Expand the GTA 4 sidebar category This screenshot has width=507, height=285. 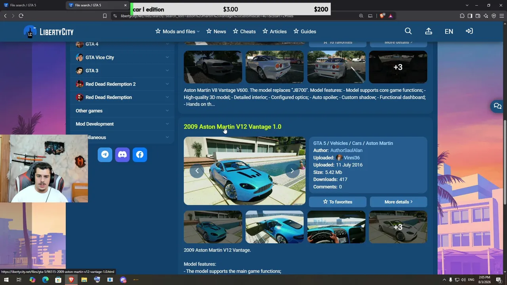click(x=122, y=44)
